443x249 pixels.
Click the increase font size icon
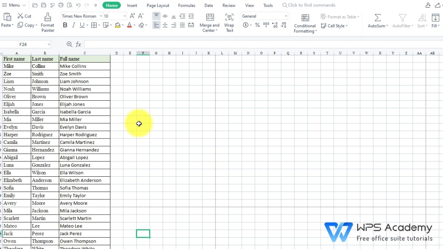click(132, 16)
